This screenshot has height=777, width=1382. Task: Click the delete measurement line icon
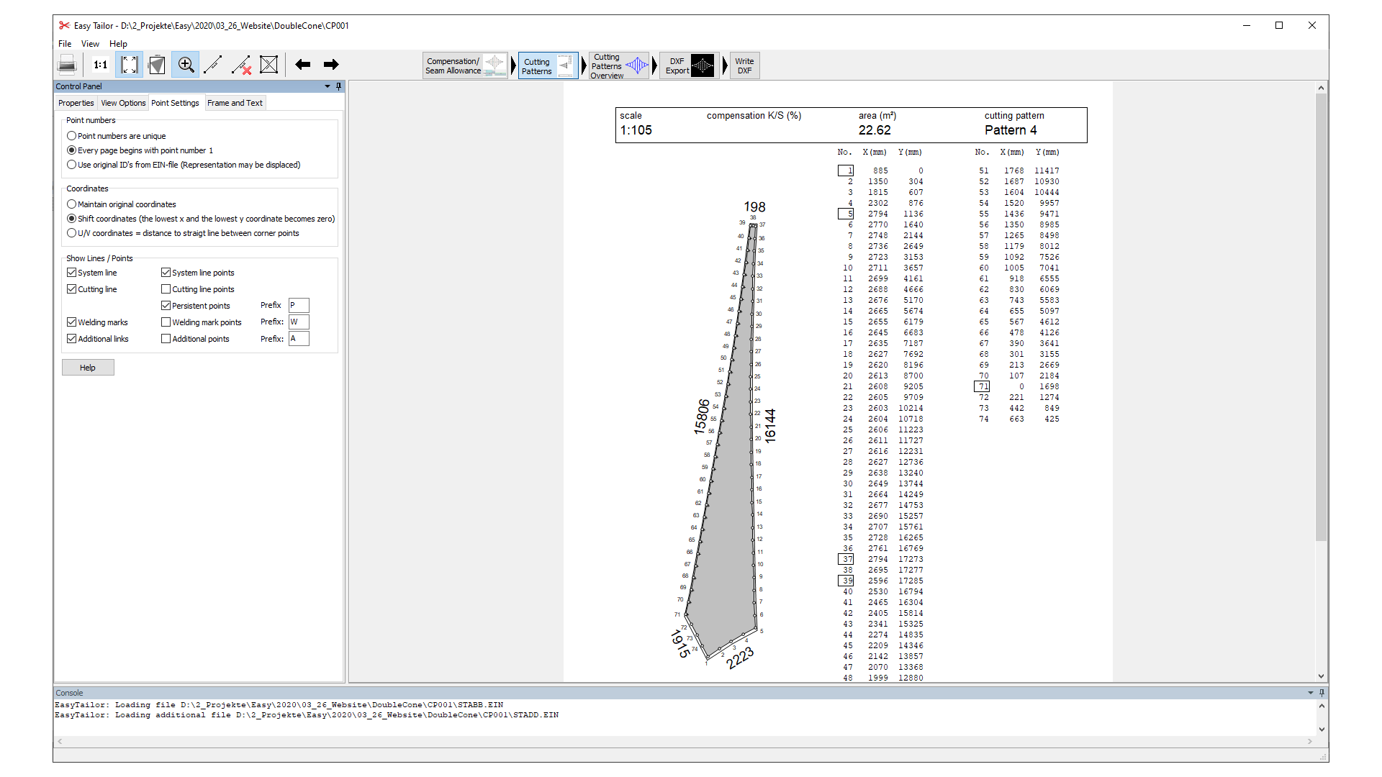click(241, 65)
